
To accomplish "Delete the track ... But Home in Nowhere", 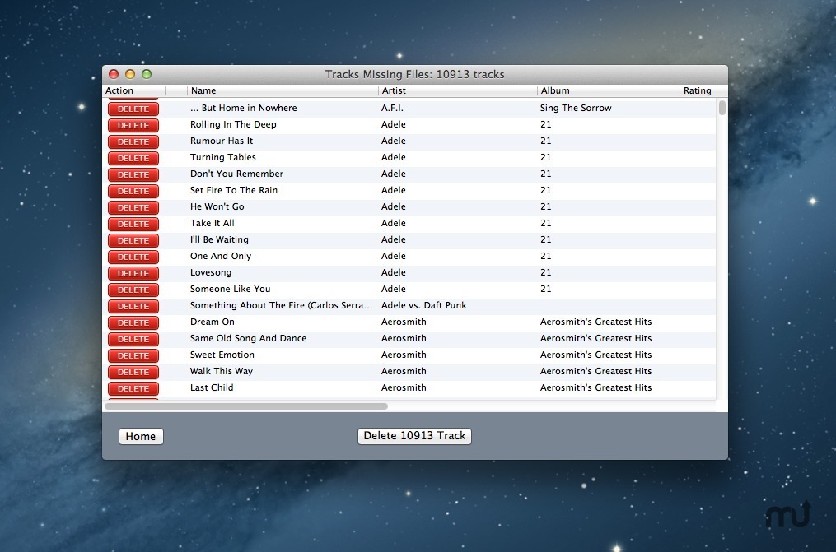I will point(133,109).
